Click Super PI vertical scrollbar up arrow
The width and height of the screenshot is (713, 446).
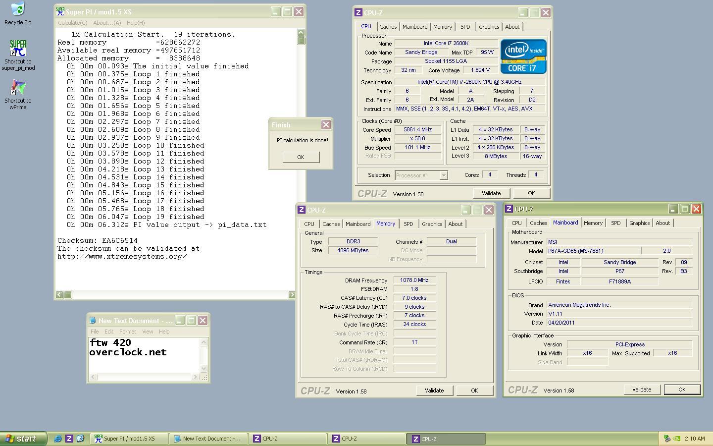[301, 32]
